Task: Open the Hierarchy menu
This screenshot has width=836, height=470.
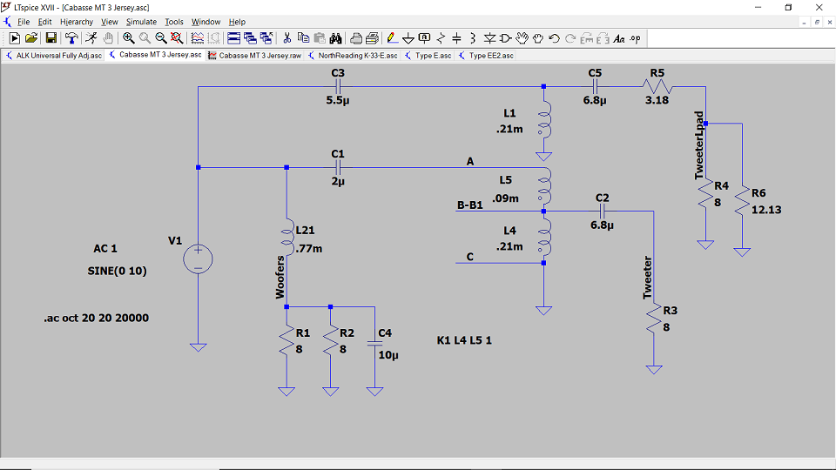Action: click(x=77, y=22)
